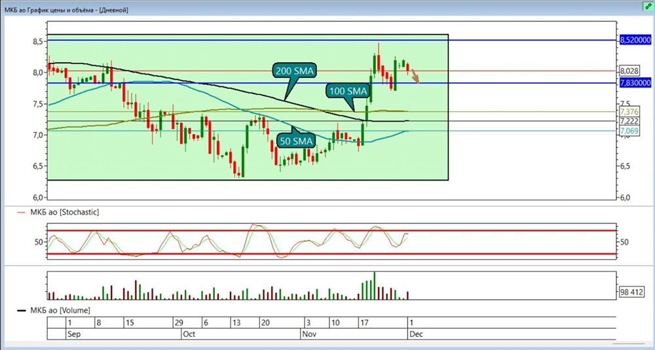Viewport: 655px width, 350px height.
Task: Select the upper red overbought line in Stochastic panel
Action: (331, 230)
